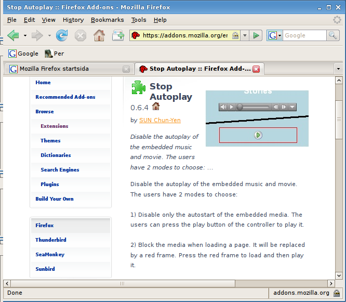Open the Plugins category link

[50, 185]
